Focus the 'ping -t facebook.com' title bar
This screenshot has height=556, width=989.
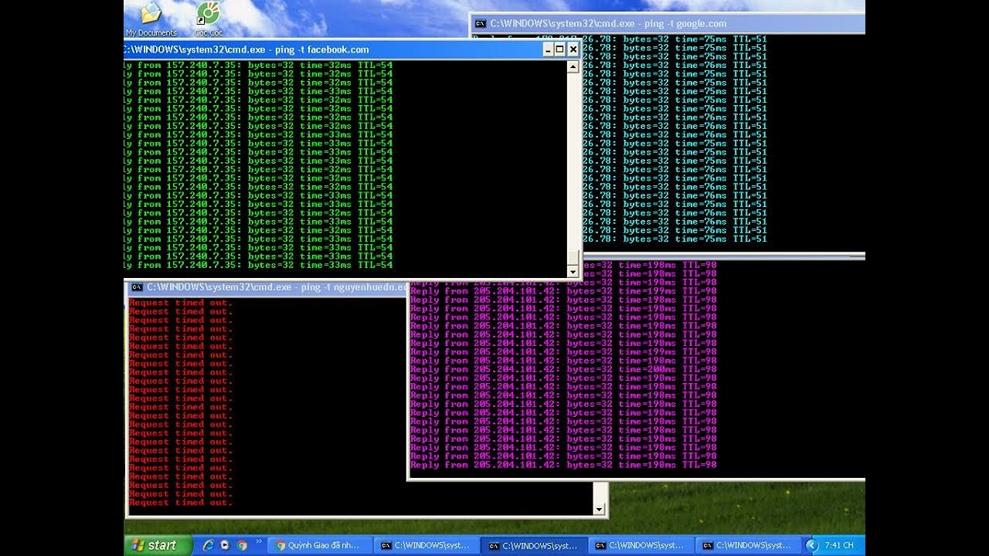point(352,49)
